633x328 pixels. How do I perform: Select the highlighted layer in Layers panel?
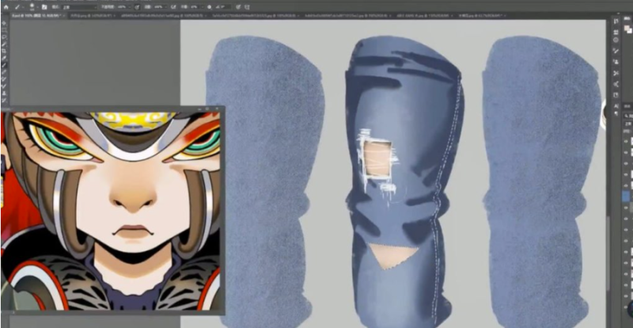click(627, 195)
